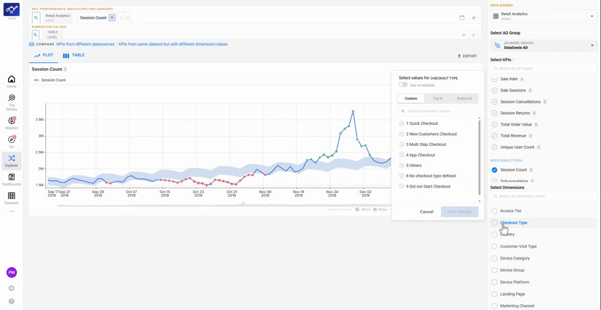Open settings gear in the sidebar
The image size is (601, 310).
pos(11,288)
